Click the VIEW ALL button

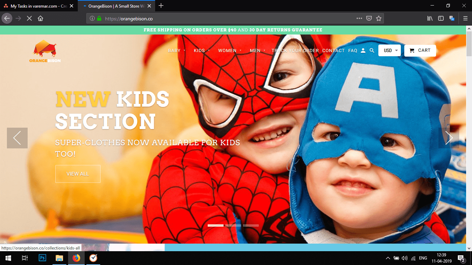click(x=78, y=174)
